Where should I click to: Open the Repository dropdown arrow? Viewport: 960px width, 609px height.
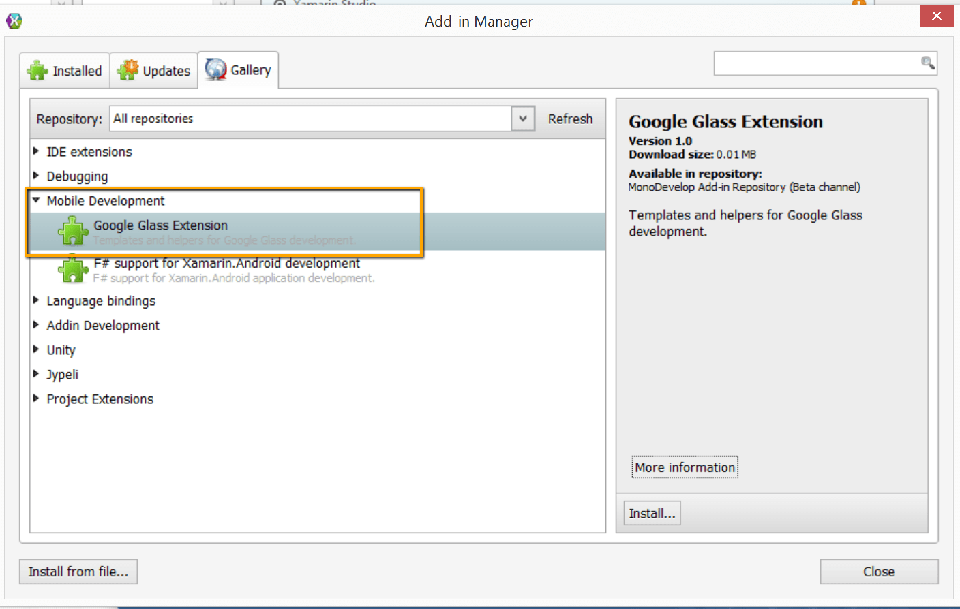523,119
